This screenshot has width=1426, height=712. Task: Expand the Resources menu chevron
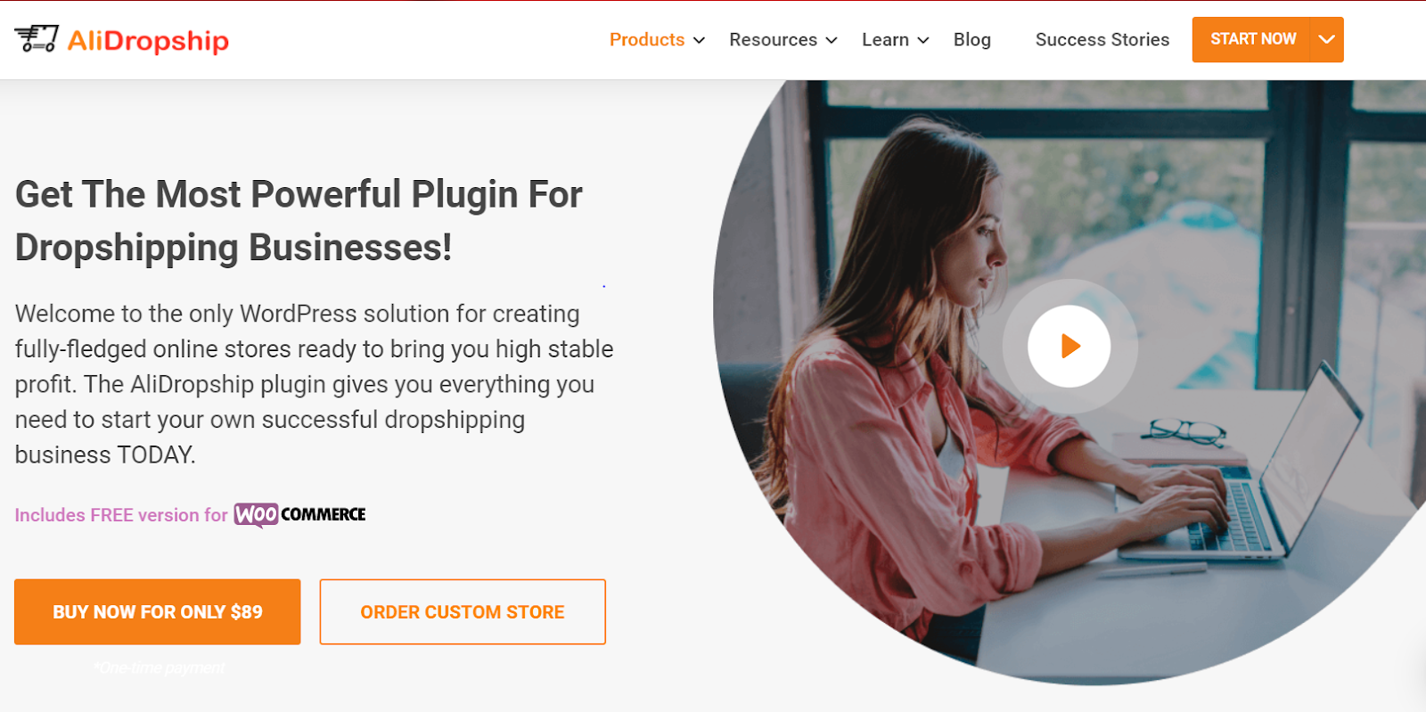pyautogui.click(x=832, y=40)
